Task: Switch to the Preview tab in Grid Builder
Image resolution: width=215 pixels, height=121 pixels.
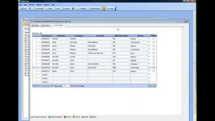Action: point(46,26)
